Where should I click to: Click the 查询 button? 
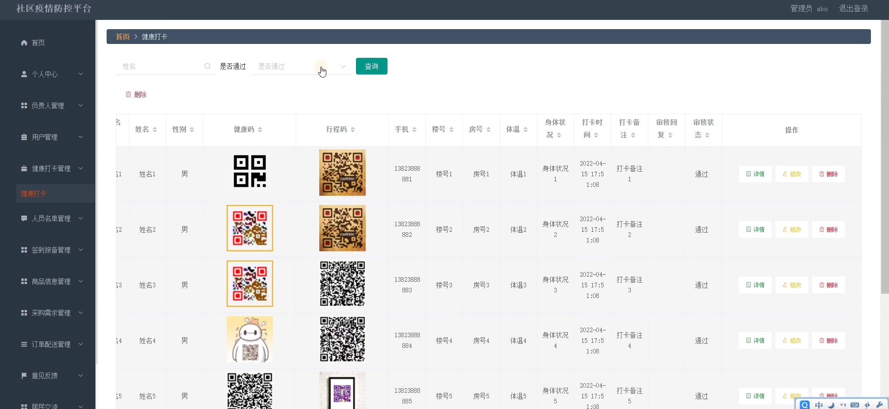click(372, 66)
